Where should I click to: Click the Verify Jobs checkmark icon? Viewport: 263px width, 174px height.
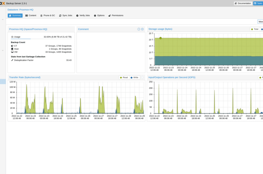77,16
